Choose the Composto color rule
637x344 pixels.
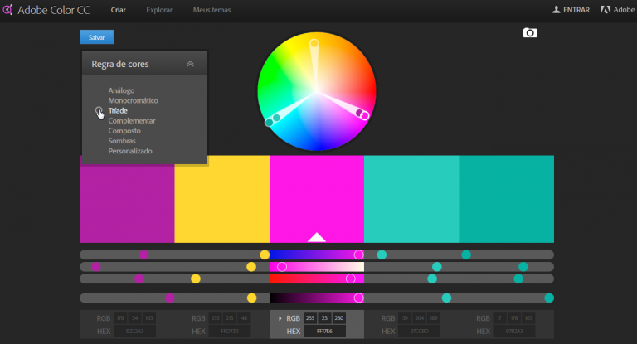(124, 131)
